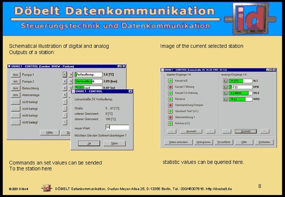The height and width of the screenshot is (197, 285).
Task: Click the 'digitale Eingänge 1-8' group label
Action: [x=179, y=75]
